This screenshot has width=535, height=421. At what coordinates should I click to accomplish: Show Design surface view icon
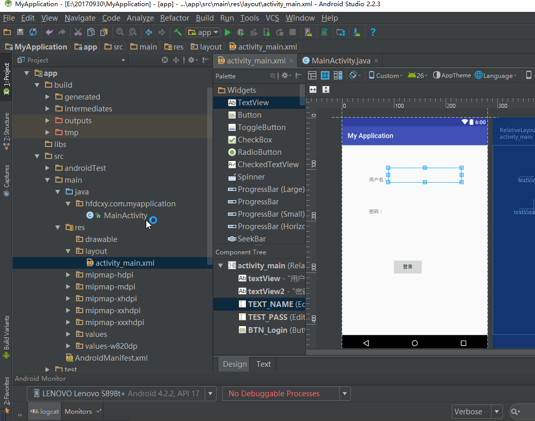[312, 75]
